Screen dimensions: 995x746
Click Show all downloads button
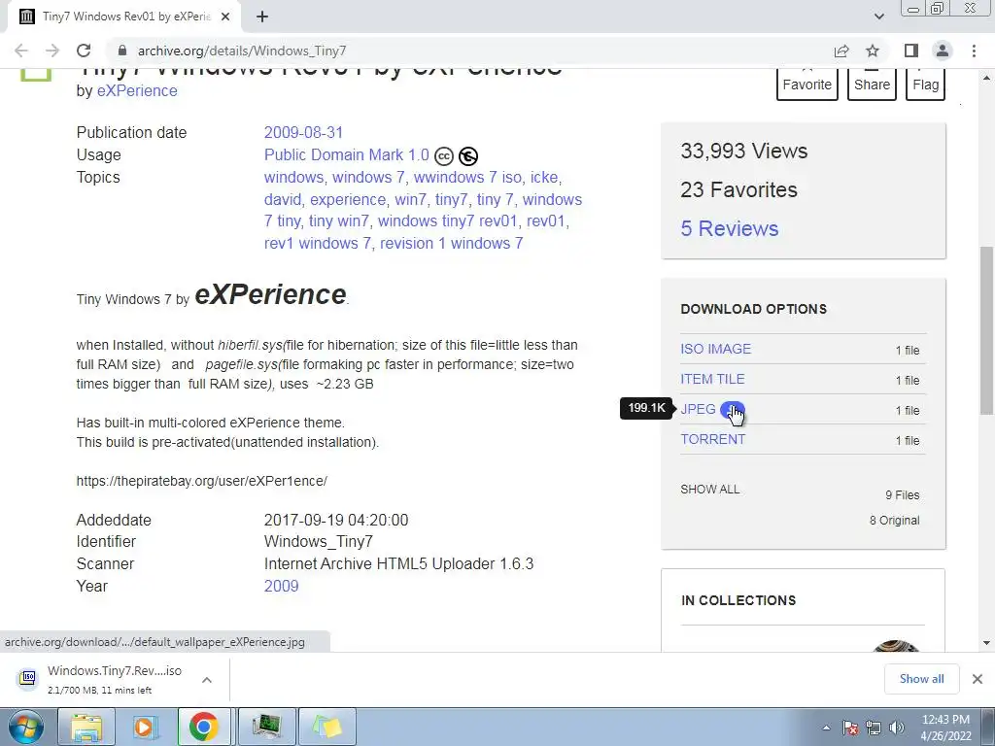pos(921,679)
